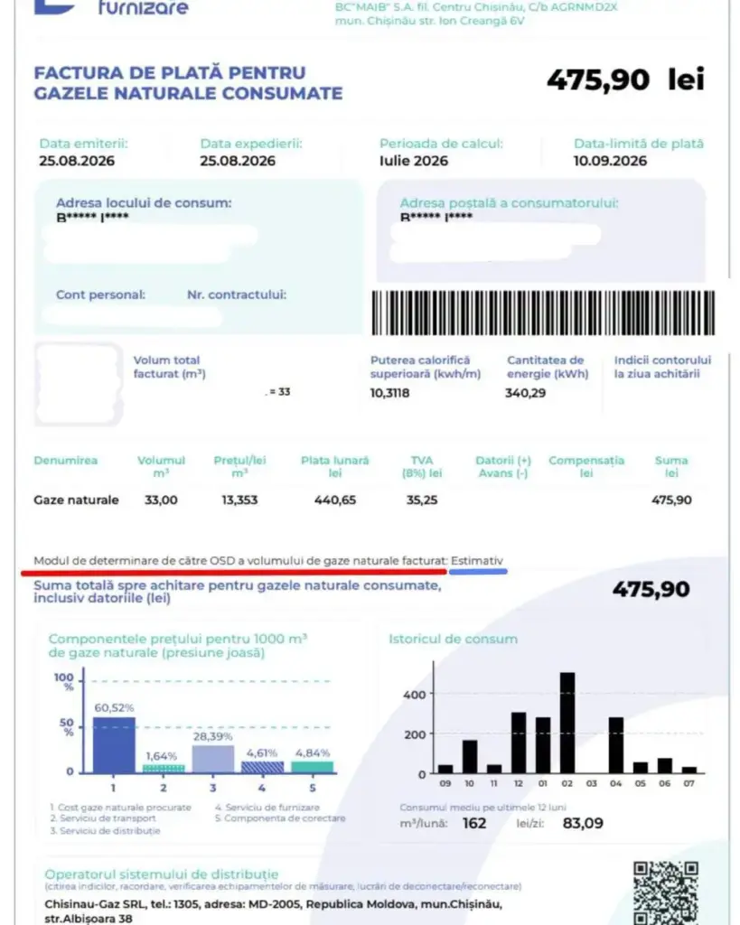The image size is (740, 925).
Task: Click the tallest consumption bar for month 02
Action: (567, 722)
